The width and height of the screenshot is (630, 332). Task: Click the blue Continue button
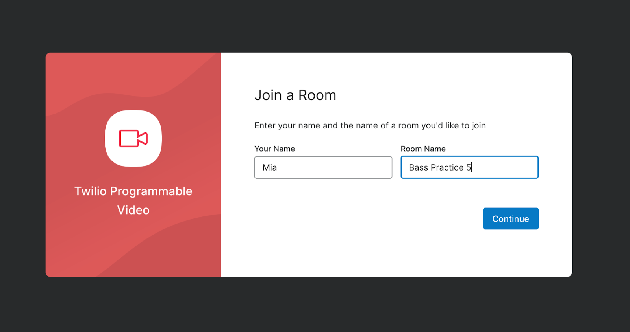coord(511,219)
